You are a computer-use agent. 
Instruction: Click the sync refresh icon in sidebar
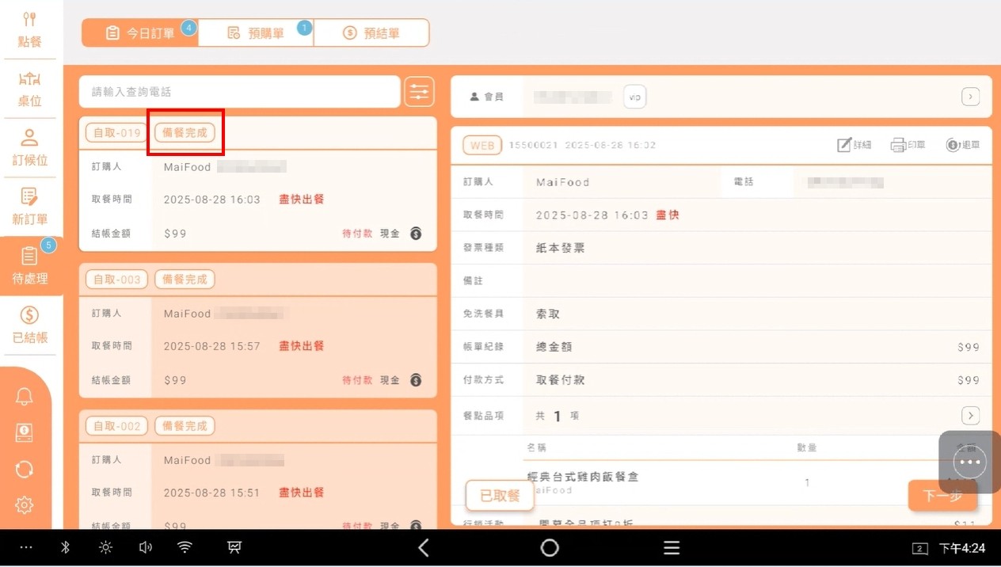click(x=25, y=469)
